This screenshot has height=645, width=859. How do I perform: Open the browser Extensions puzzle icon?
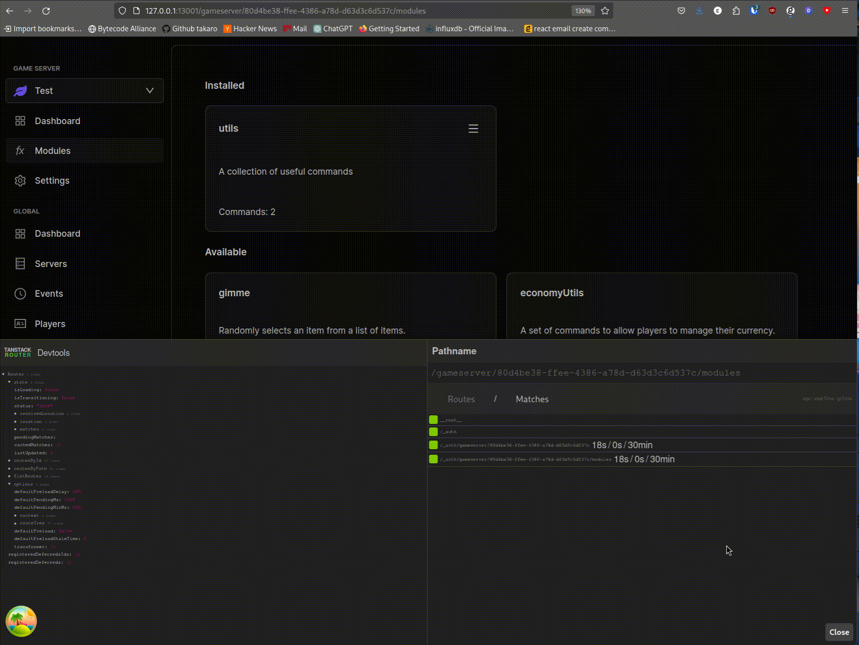(736, 11)
